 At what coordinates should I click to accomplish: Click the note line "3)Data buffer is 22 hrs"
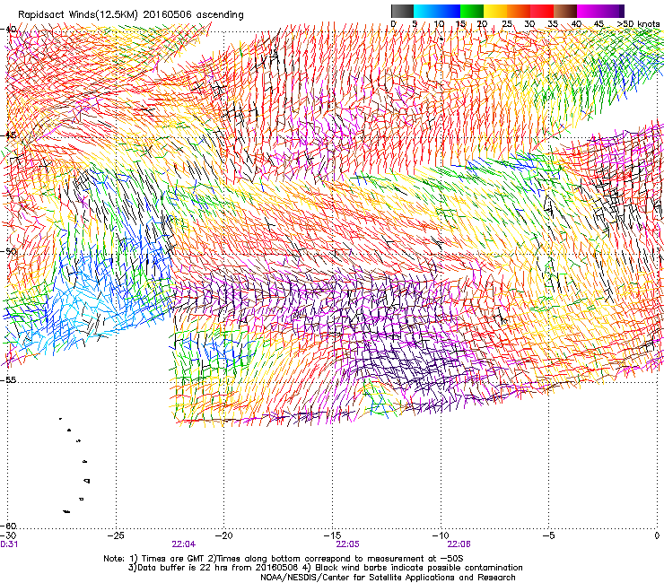click(325, 568)
